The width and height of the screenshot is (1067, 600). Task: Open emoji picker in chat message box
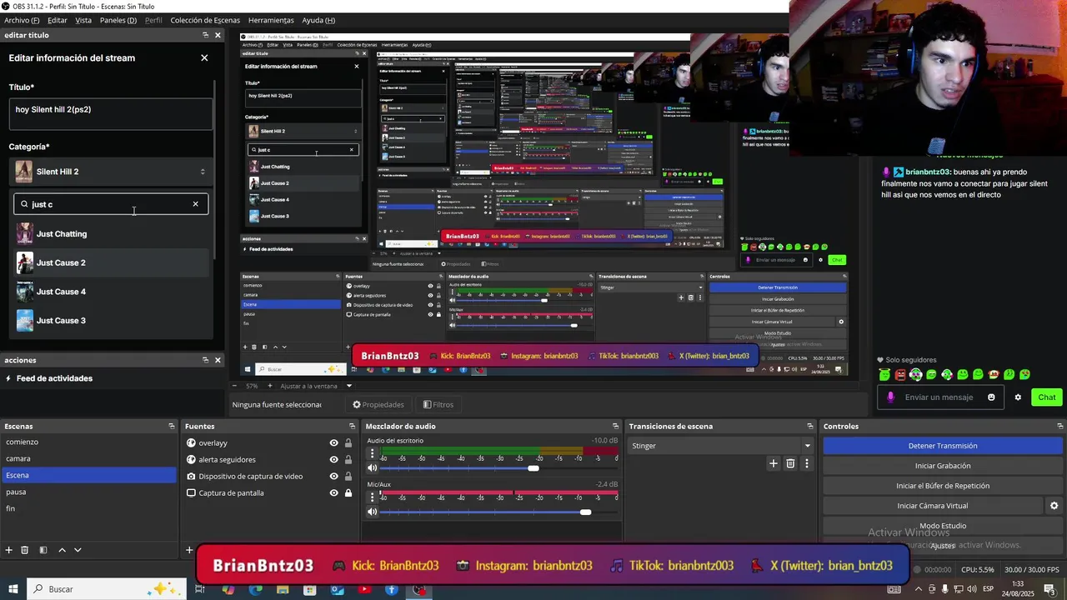pos(991,397)
